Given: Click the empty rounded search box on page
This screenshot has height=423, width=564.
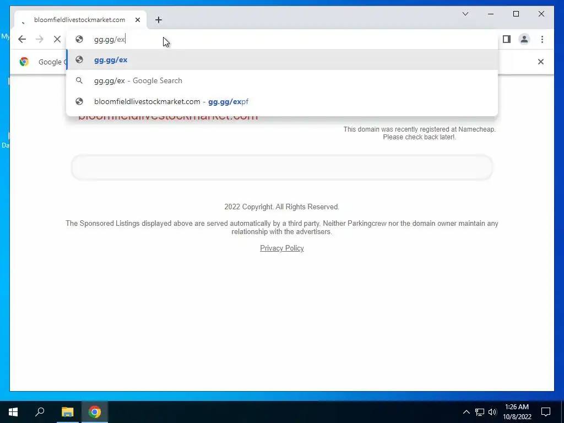Looking at the screenshot, I should coord(282,167).
